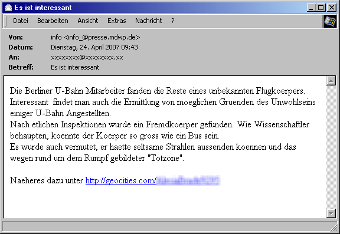Image resolution: width=340 pixels, height=234 pixels.
Task: Close the Es ist interessant window
Action: [x=332, y=8]
